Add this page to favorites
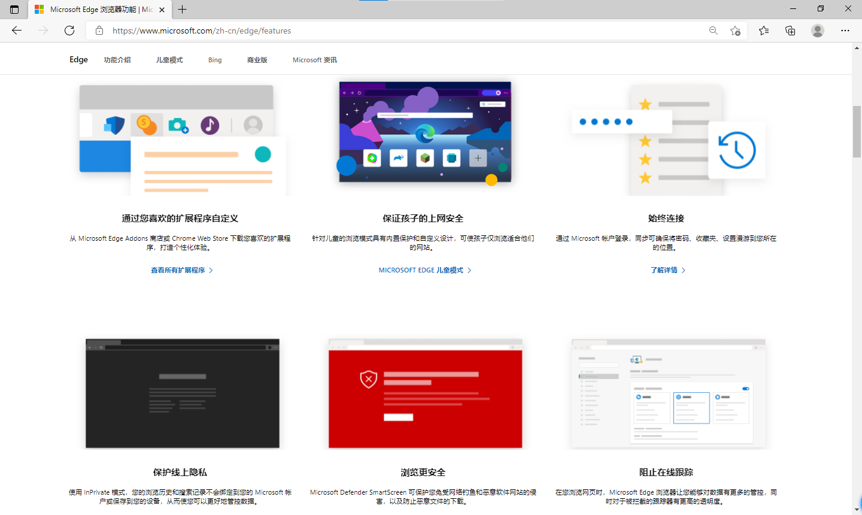Screen dimensions: 862x515 (x=736, y=31)
